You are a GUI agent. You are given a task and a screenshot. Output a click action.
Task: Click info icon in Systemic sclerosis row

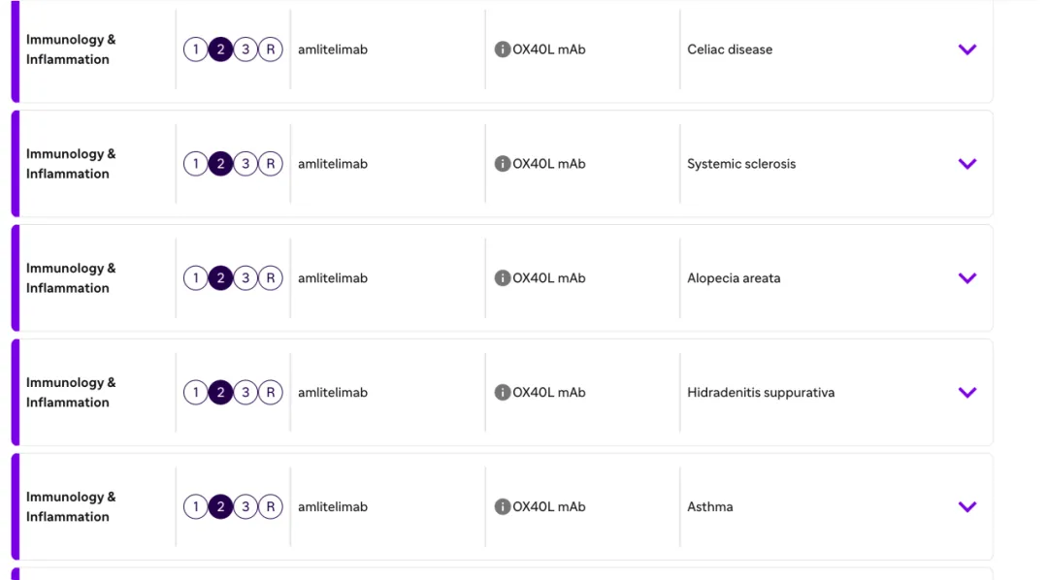point(503,164)
